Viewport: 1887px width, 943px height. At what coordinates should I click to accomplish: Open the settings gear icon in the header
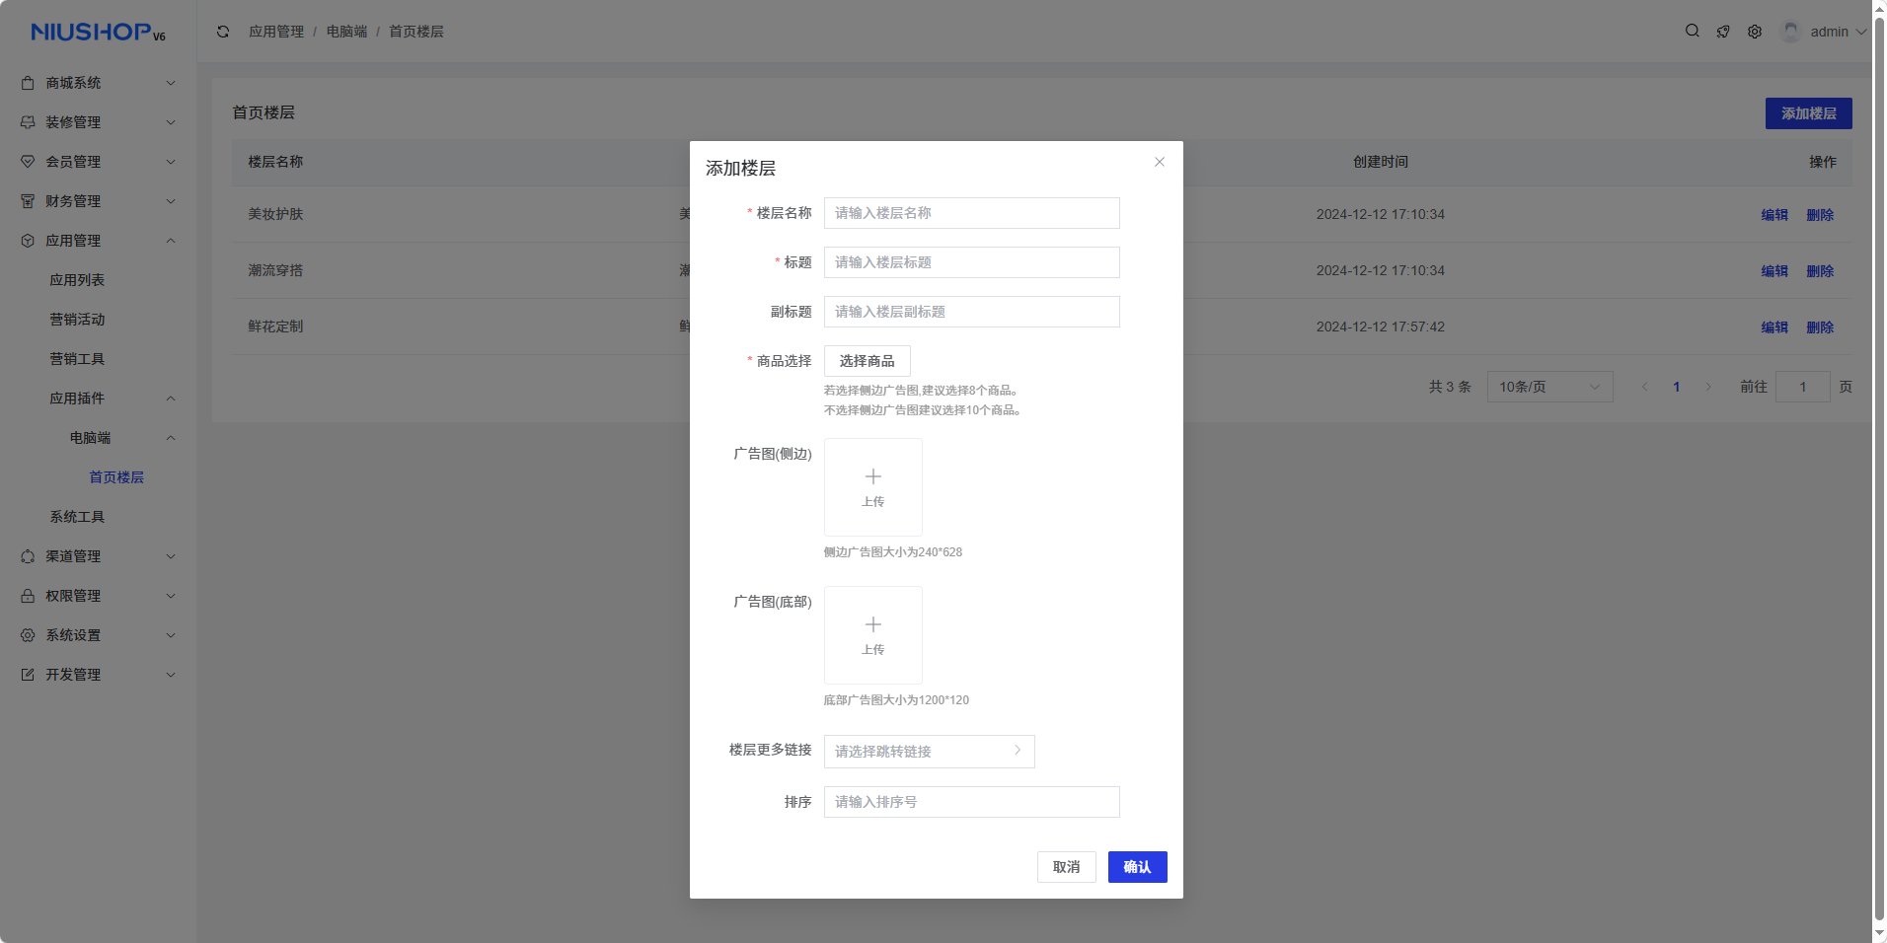tap(1755, 32)
